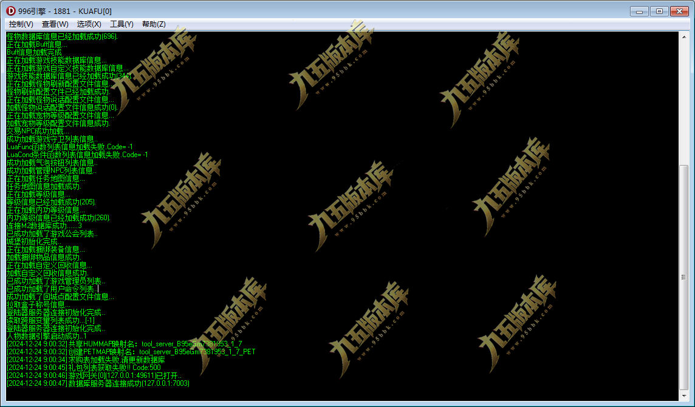The image size is (695, 407).
Task: Click log line 'LuaCond条件函数列表信息加载失败.Code= -1'
Action: pyautogui.click(x=77, y=155)
